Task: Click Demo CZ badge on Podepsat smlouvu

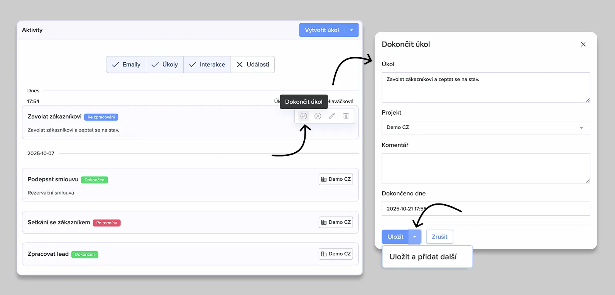Action: pos(336,179)
